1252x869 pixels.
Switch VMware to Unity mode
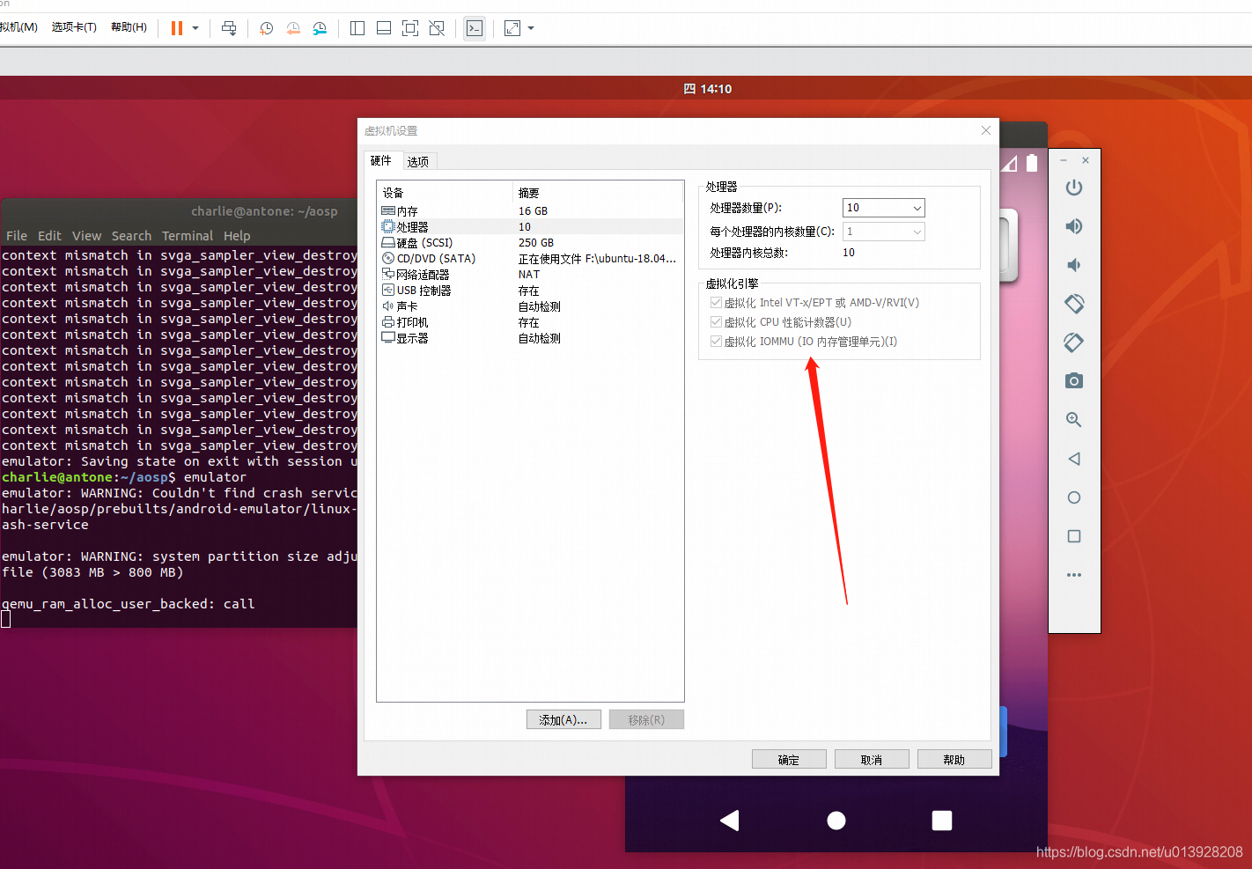(437, 28)
